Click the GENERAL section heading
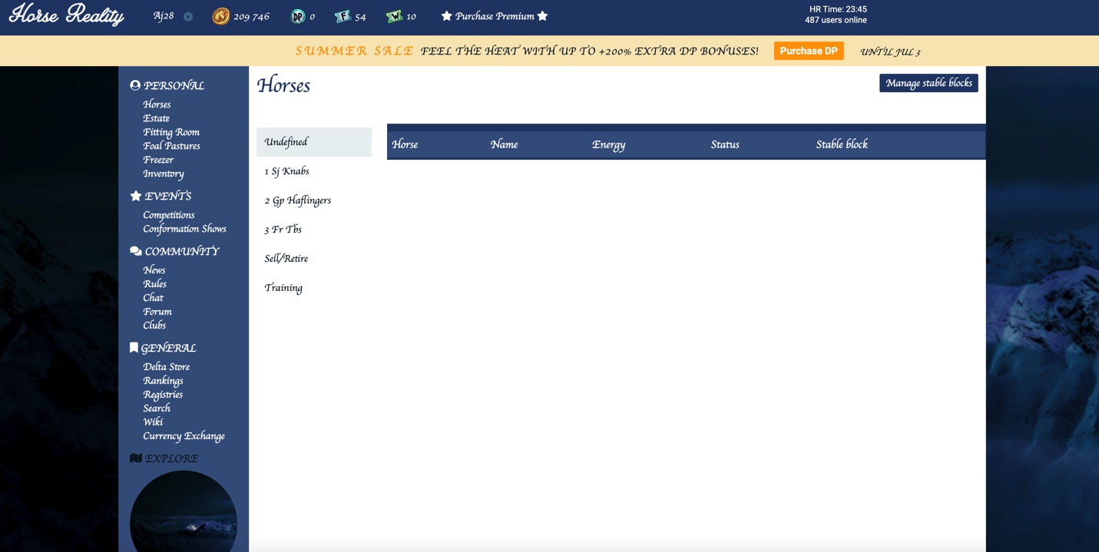 [168, 348]
